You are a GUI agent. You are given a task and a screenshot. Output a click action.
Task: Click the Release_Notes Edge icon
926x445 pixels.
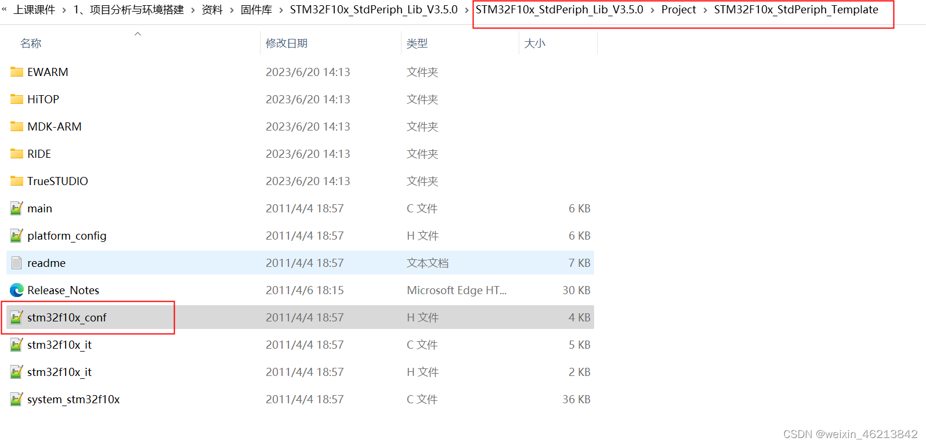17,290
